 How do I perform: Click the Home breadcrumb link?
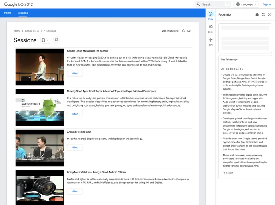pos(17,31)
